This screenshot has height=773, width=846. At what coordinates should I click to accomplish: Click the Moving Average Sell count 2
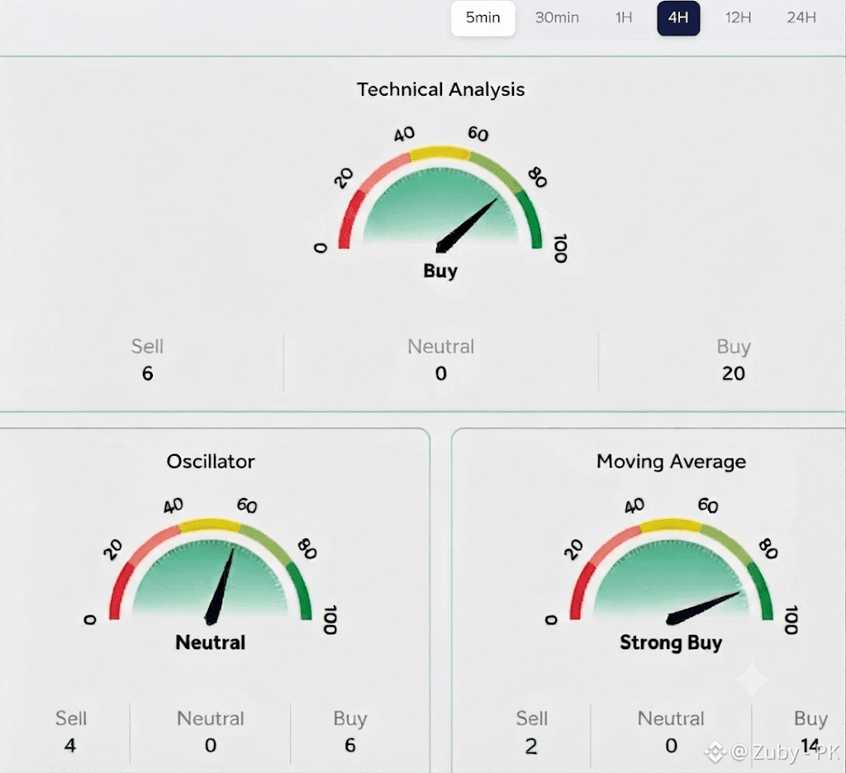531,746
